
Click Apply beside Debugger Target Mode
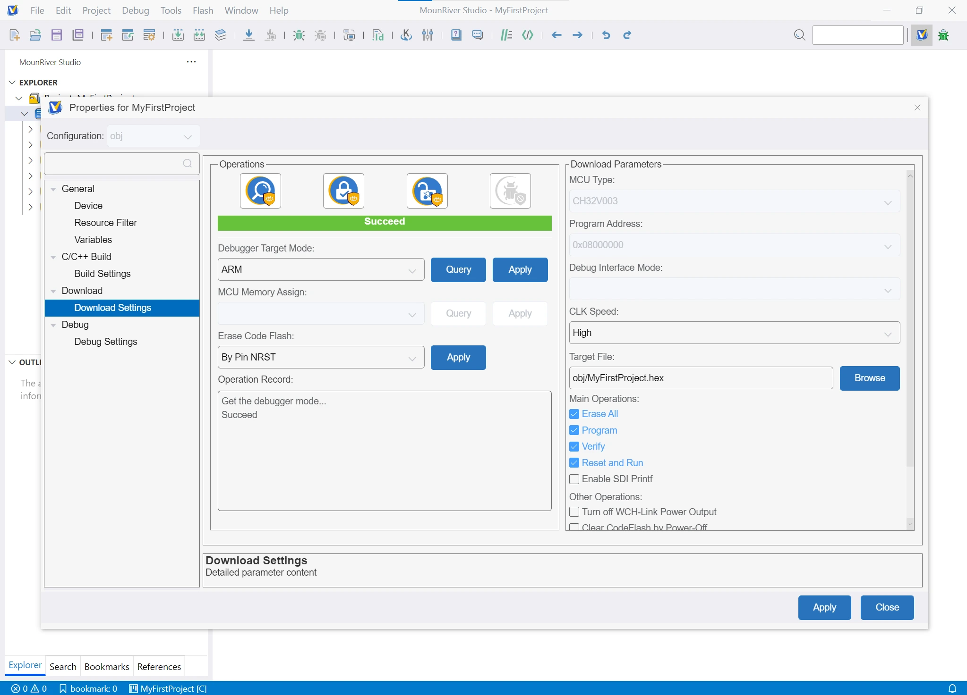coord(520,270)
